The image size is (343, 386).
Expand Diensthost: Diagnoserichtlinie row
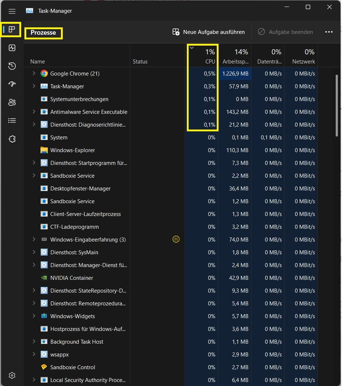pos(34,124)
